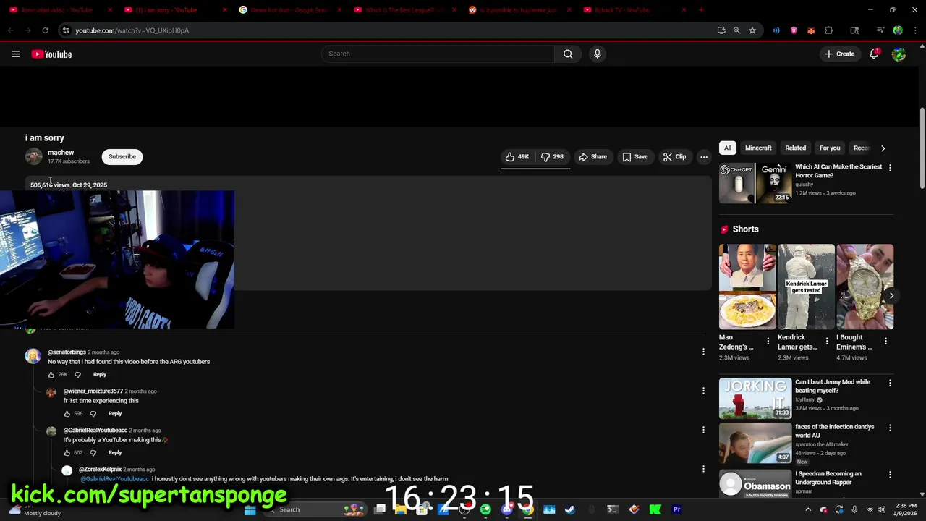The width and height of the screenshot is (926, 521).
Task: Dislike the @senatorbings comment
Action: pos(78,375)
